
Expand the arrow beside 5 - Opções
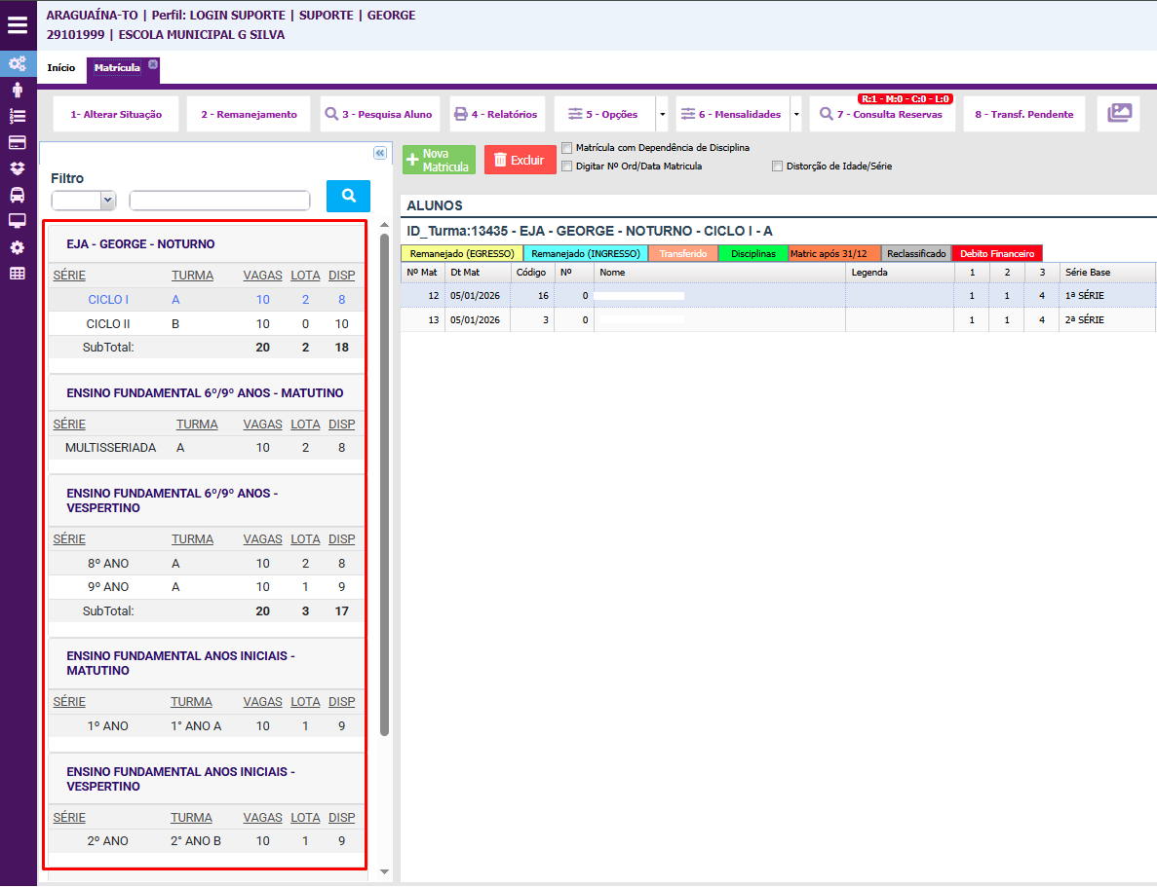click(x=663, y=114)
